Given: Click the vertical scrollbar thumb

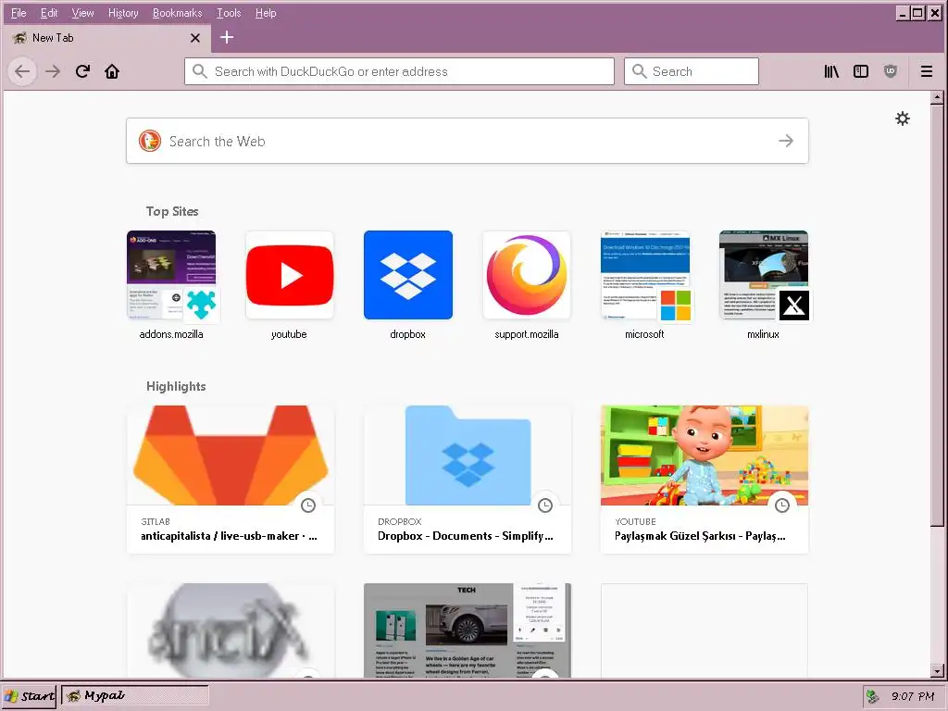Looking at the screenshot, I should pyautogui.click(x=937, y=315).
